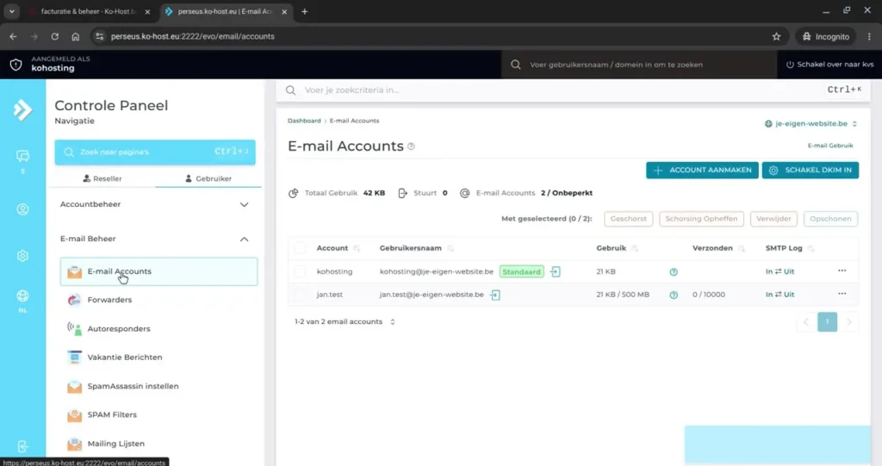882x466 pixels.
Task: Sort by the Gebruikersnaam column icon
Action: click(450, 248)
